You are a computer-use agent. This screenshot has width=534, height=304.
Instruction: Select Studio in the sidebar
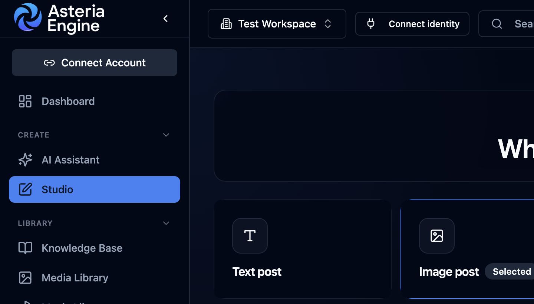pyautogui.click(x=95, y=189)
